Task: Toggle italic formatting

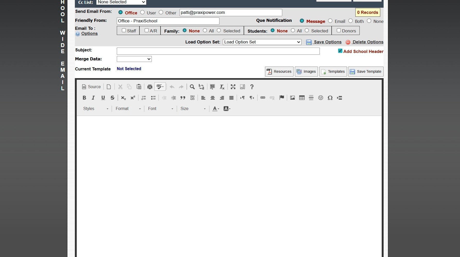Action: point(93,98)
